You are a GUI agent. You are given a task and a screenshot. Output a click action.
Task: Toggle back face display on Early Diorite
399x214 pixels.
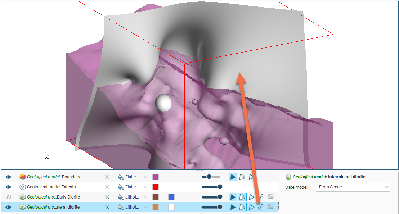242,197
